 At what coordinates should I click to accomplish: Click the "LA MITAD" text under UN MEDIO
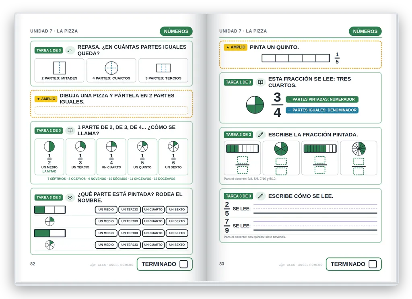click(49, 171)
